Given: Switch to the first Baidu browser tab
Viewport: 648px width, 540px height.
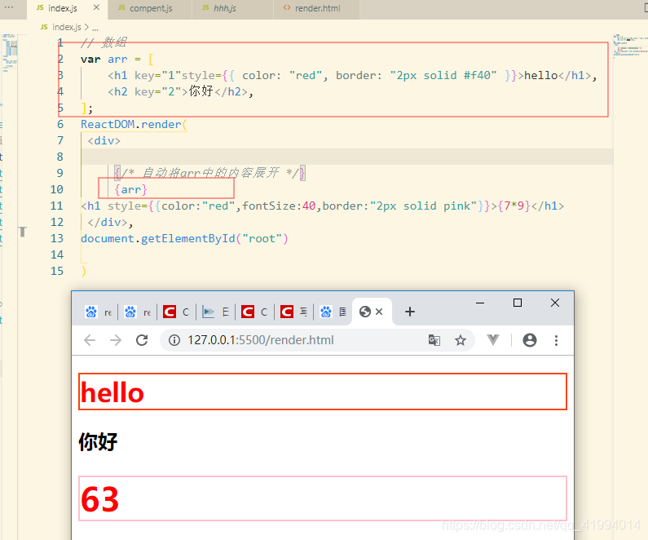Looking at the screenshot, I should point(98,312).
